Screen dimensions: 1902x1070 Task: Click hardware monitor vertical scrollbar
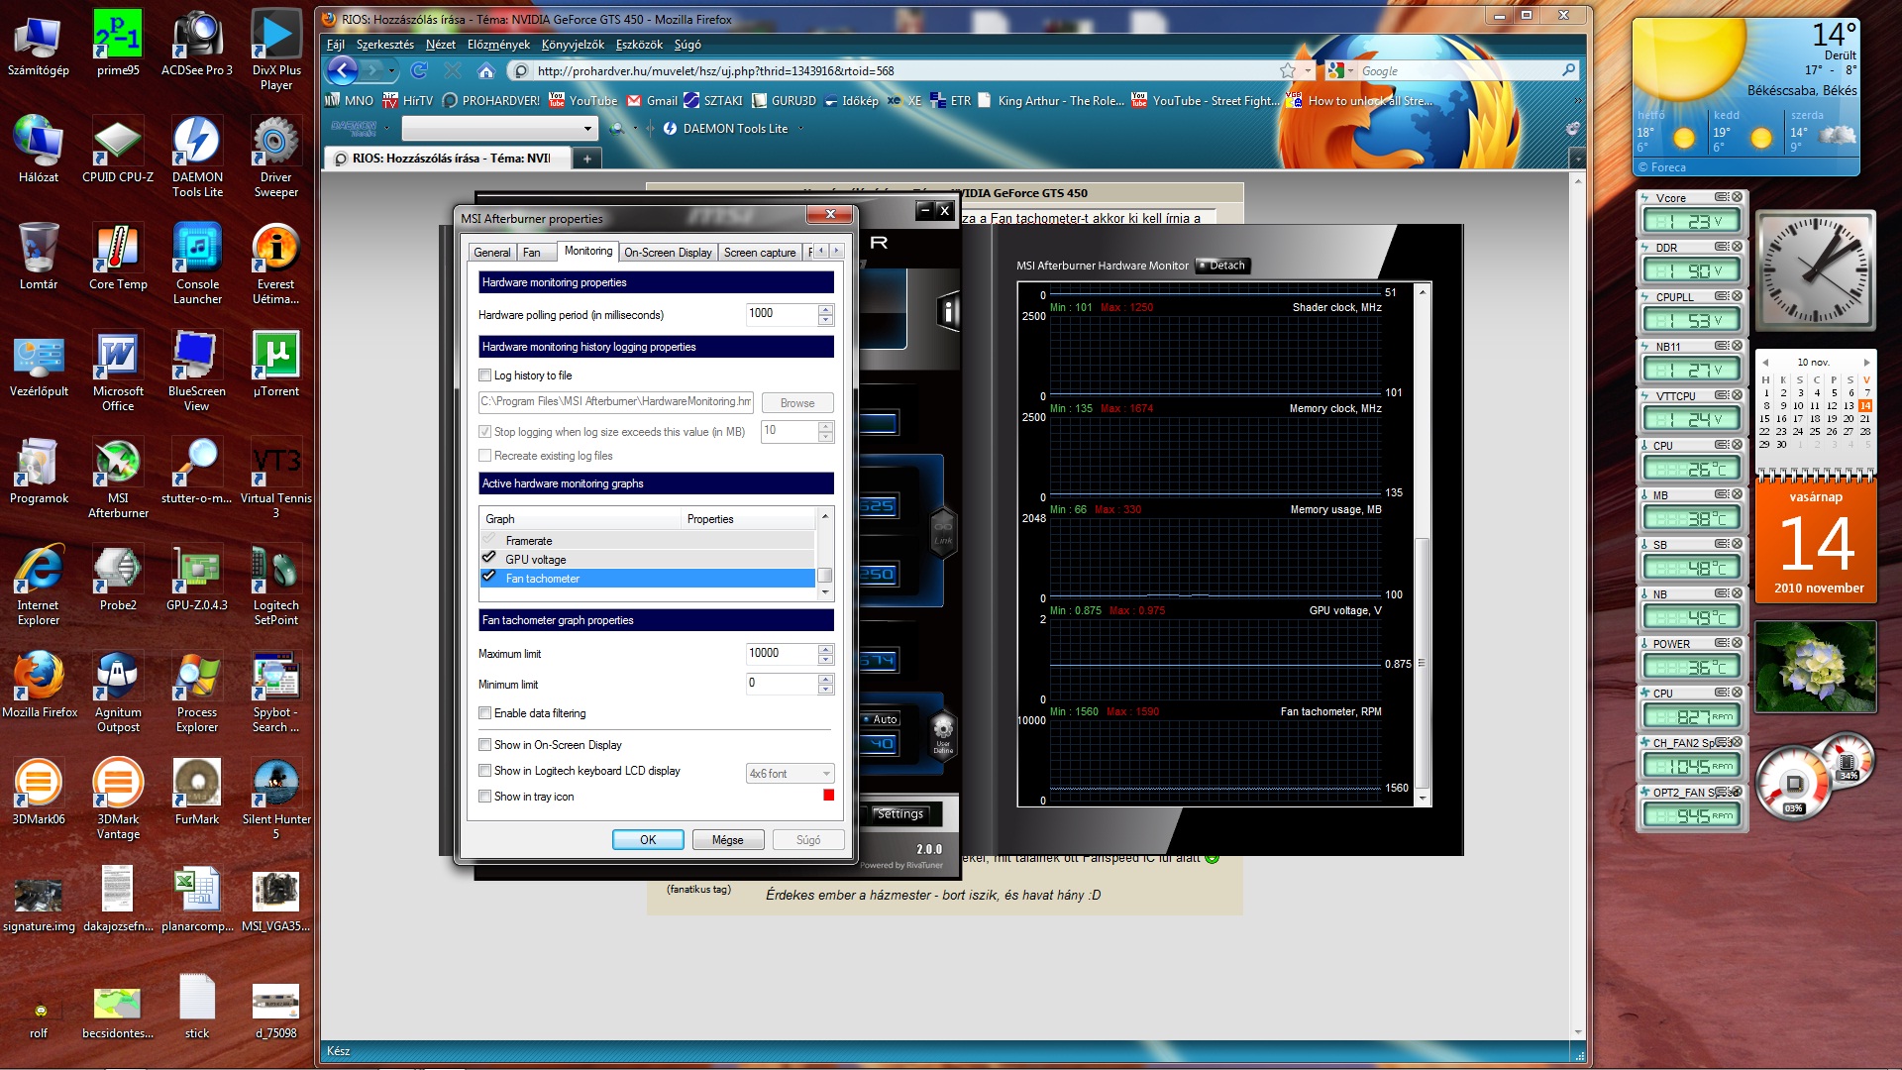pos(1423,665)
